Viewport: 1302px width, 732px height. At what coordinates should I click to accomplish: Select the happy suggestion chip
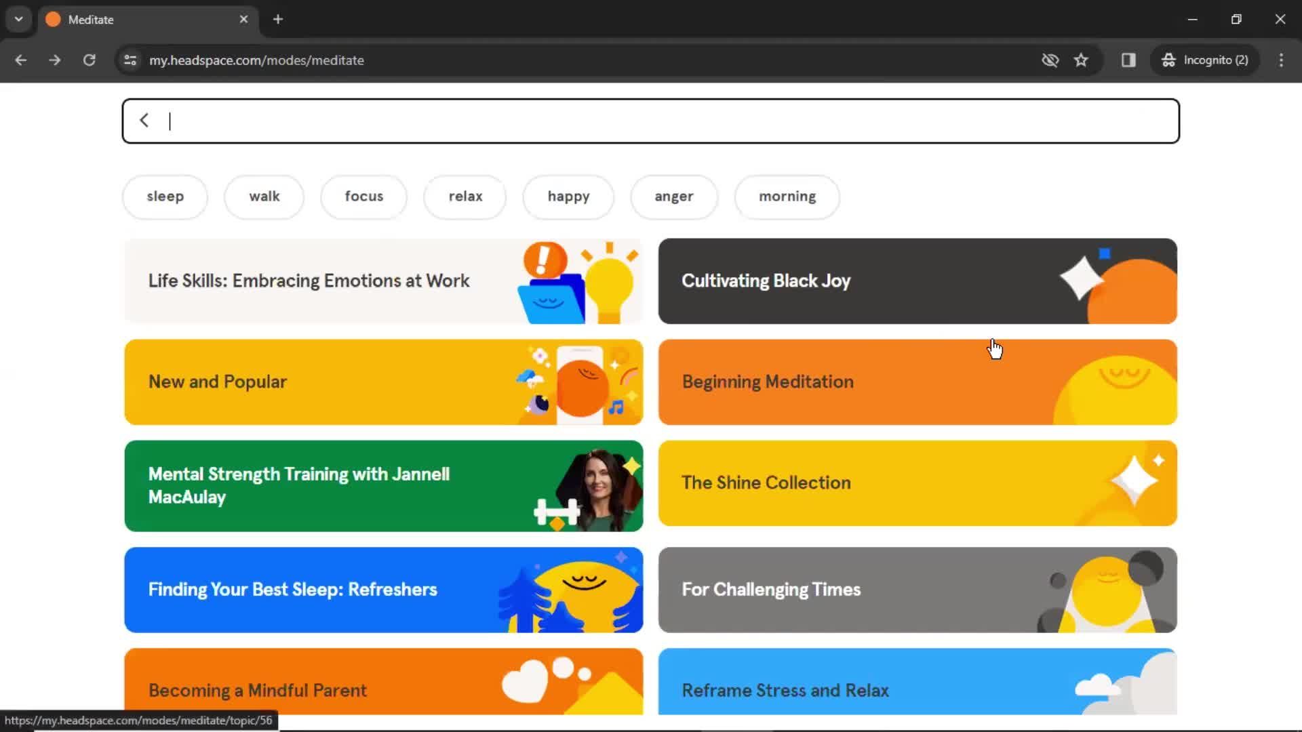click(568, 197)
